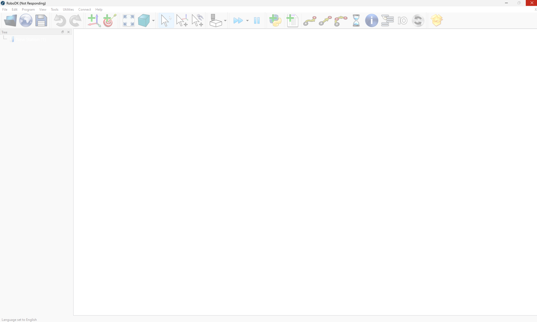
Task: Enable move tool frames (TCP) mode
Action: click(197, 20)
